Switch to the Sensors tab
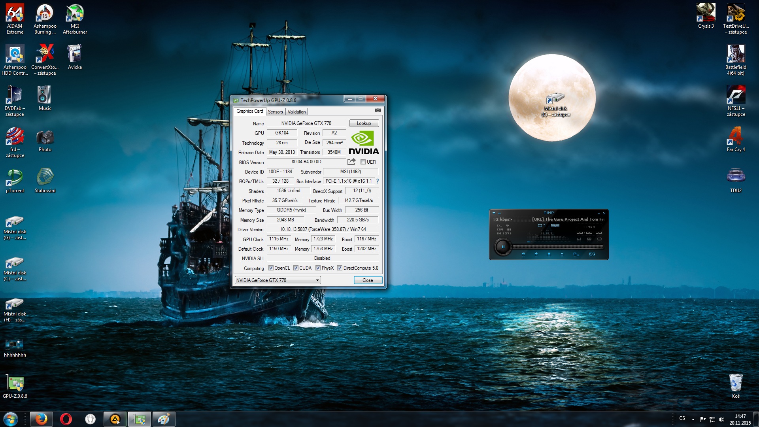 (275, 112)
